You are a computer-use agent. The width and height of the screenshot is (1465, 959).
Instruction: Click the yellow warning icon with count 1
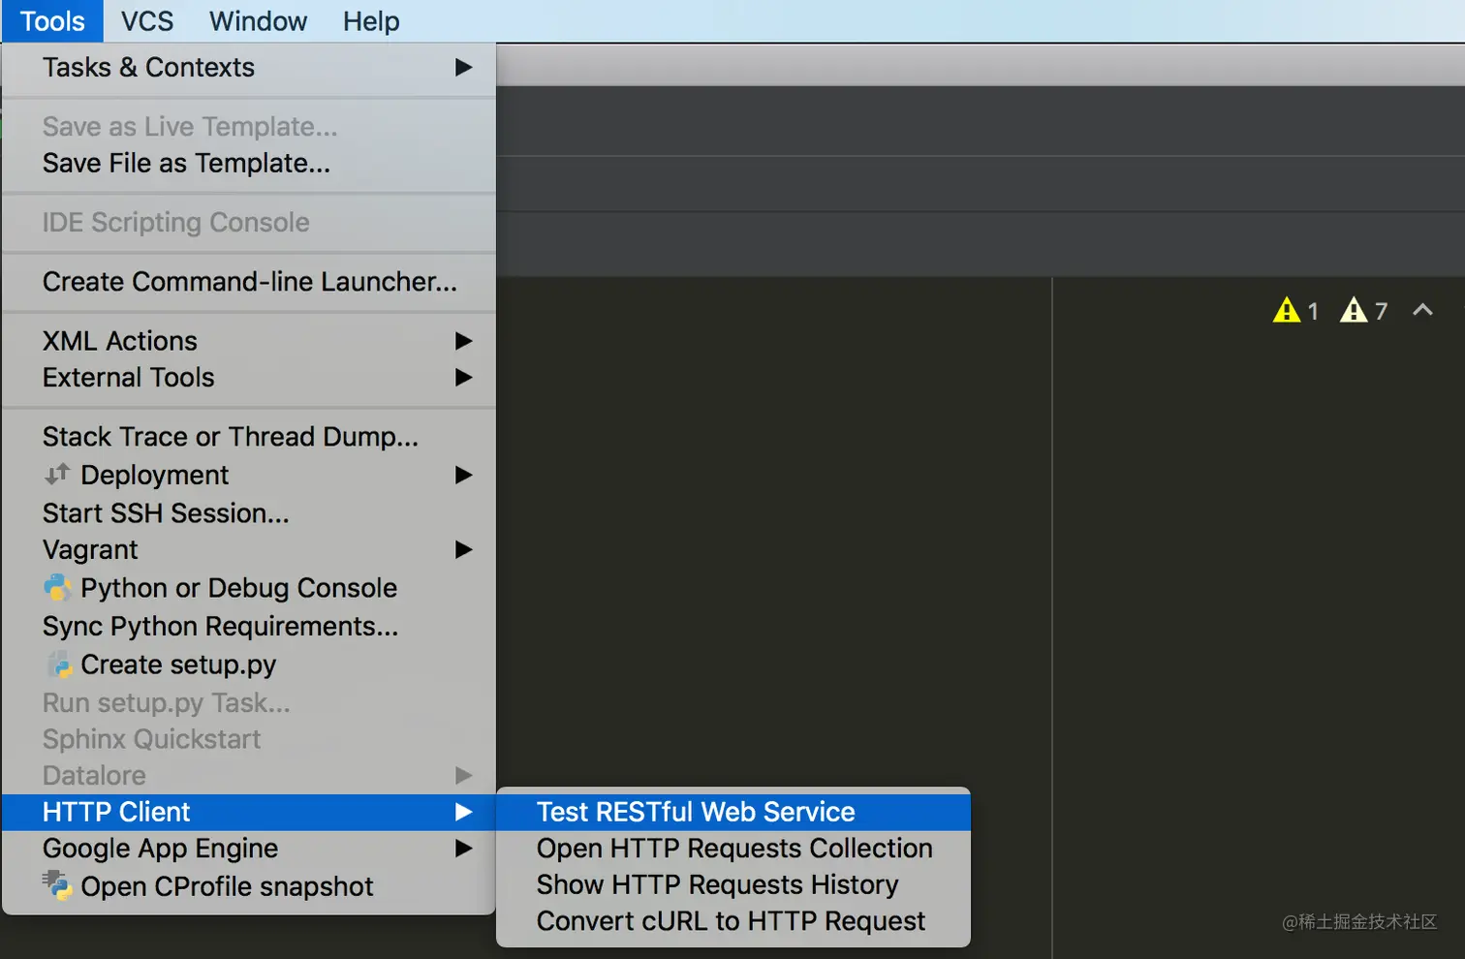(x=1286, y=310)
